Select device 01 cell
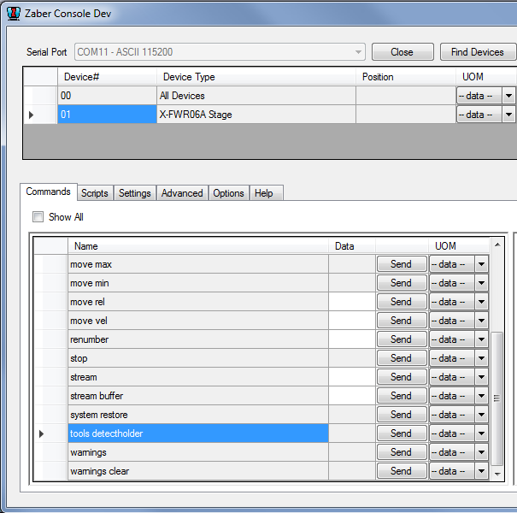This screenshot has width=517, height=513. [107, 115]
